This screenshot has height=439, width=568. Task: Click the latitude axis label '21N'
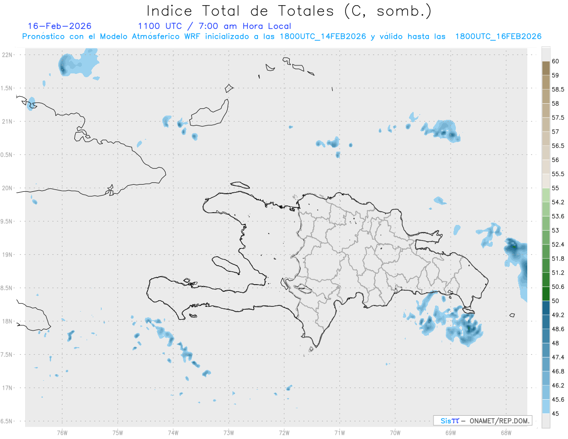pyautogui.click(x=8, y=122)
